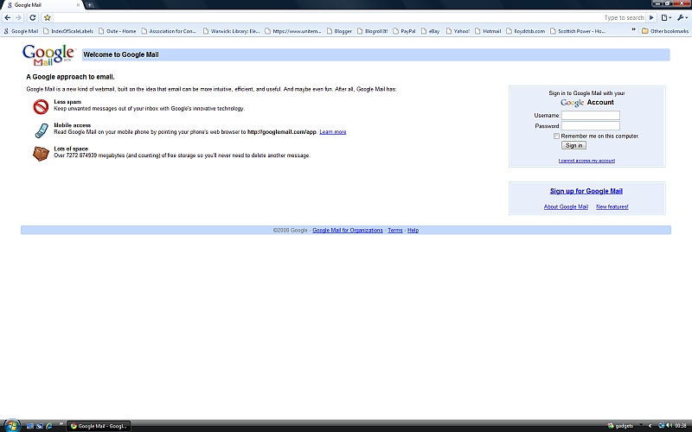692x432 pixels.
Task: Go back with the browser back arrow
Action: coord(7,17)
